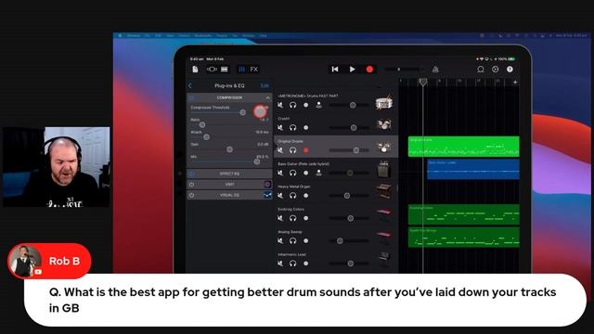Mute the Bass Guitar track
Image resolution: width=594 pixels, height=334 pixels.
click(x=280, y=173)
